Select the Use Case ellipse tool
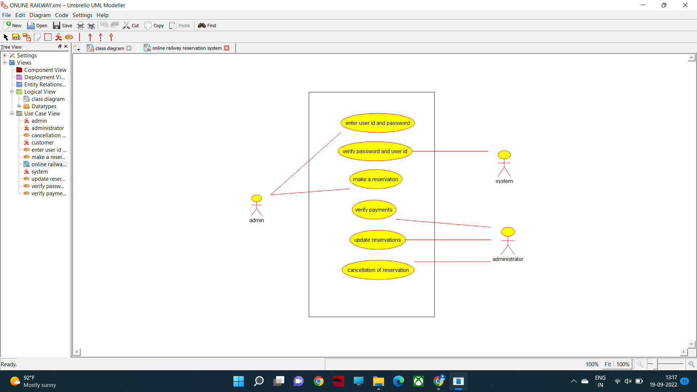Viewport: 697px width, 392px height. click(x=69, y=37)
